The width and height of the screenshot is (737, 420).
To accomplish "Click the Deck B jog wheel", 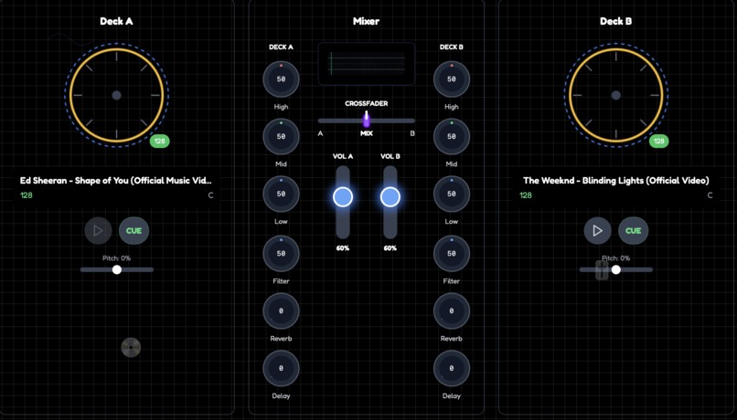I will pyautogui.click(x=615, y=95).
